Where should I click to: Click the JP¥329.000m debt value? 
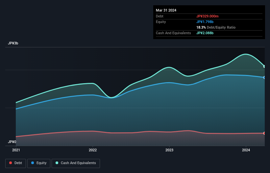pyautogui.click(x=207, y=16)
